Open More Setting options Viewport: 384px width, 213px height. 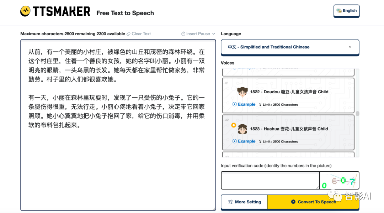coord(244,202)
